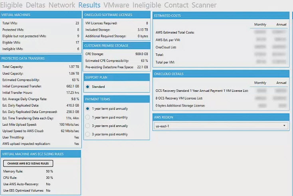The height and width of the screenshot is (196, 293).
Task: Click the 11h, 44m transfer time value
Action: pyautogui.click(x=73, y=118)
